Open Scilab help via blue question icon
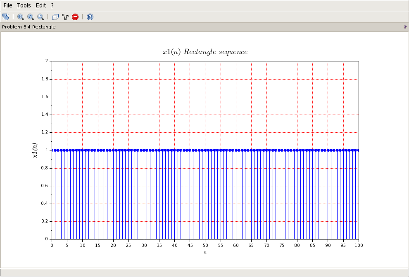 [x=90, y=17]
